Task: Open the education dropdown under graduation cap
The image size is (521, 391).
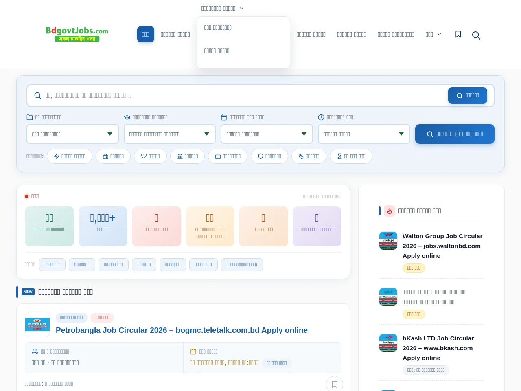Action: click(x=170, y=134)
